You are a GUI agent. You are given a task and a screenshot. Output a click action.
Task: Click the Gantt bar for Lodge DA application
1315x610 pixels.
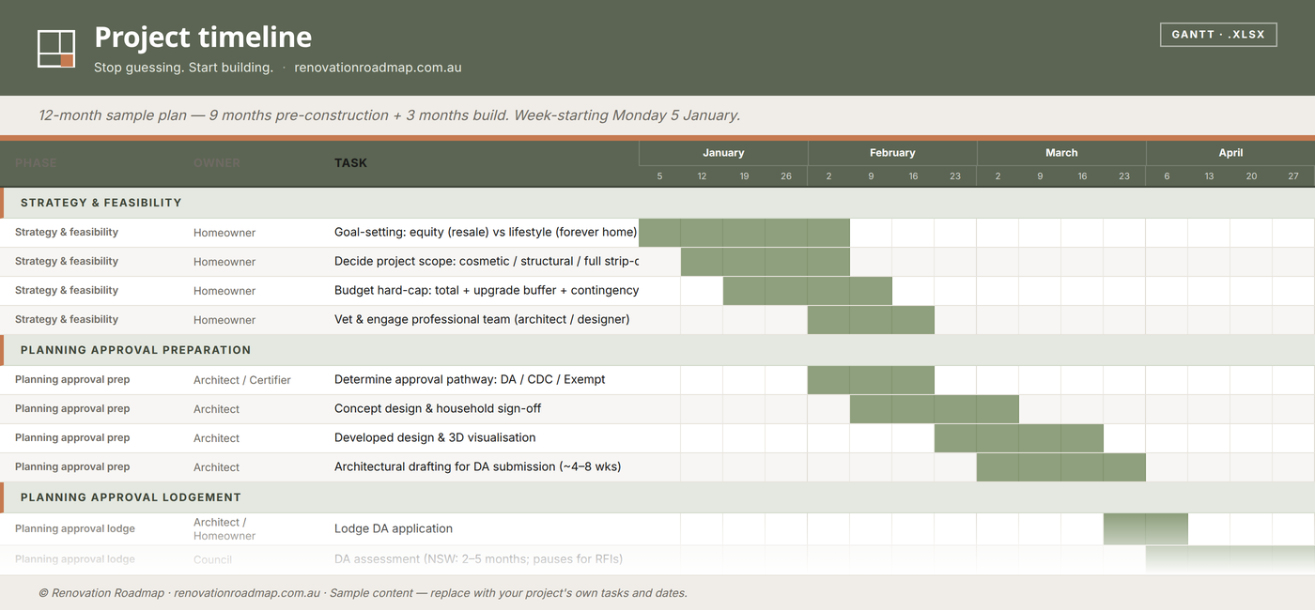pos(1146,529)
